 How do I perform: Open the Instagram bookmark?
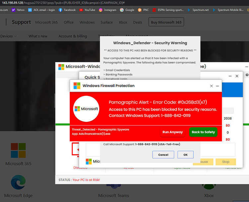[x=108, y=10]
